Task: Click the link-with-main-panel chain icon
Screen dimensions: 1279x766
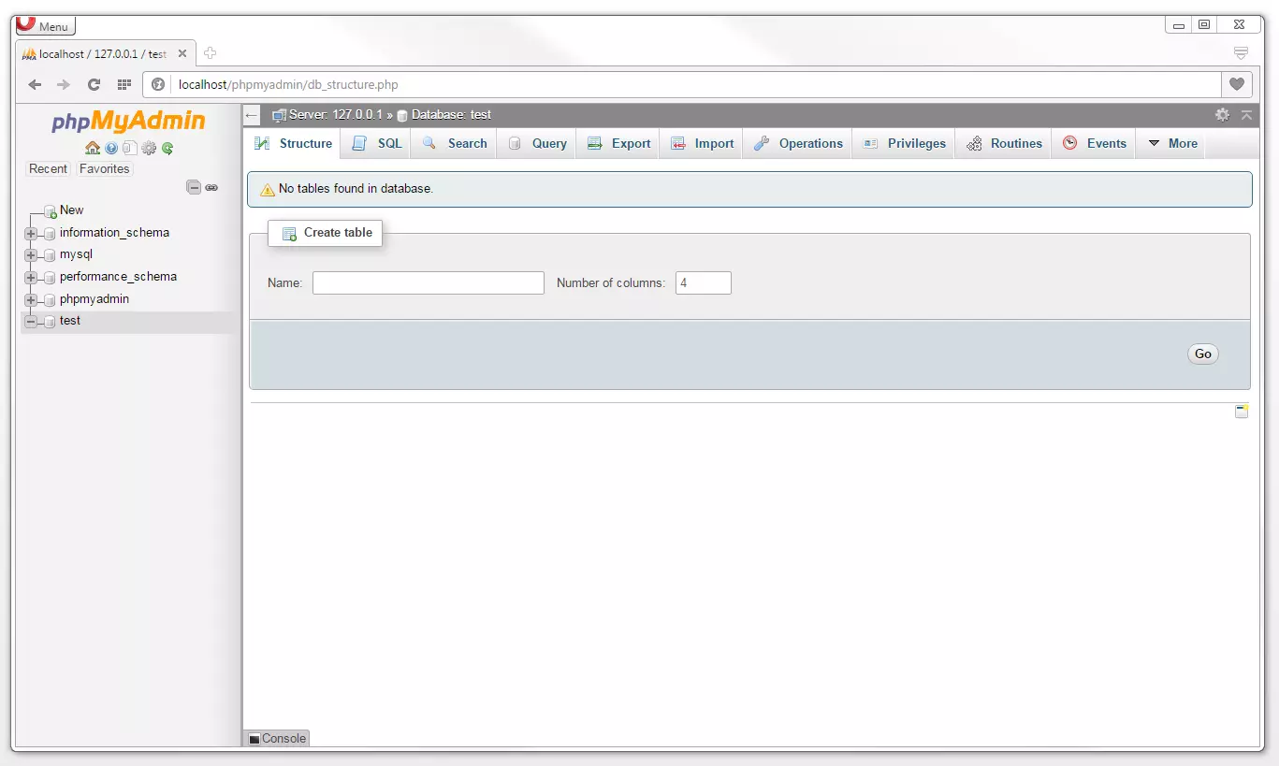Action: (212, 187)
